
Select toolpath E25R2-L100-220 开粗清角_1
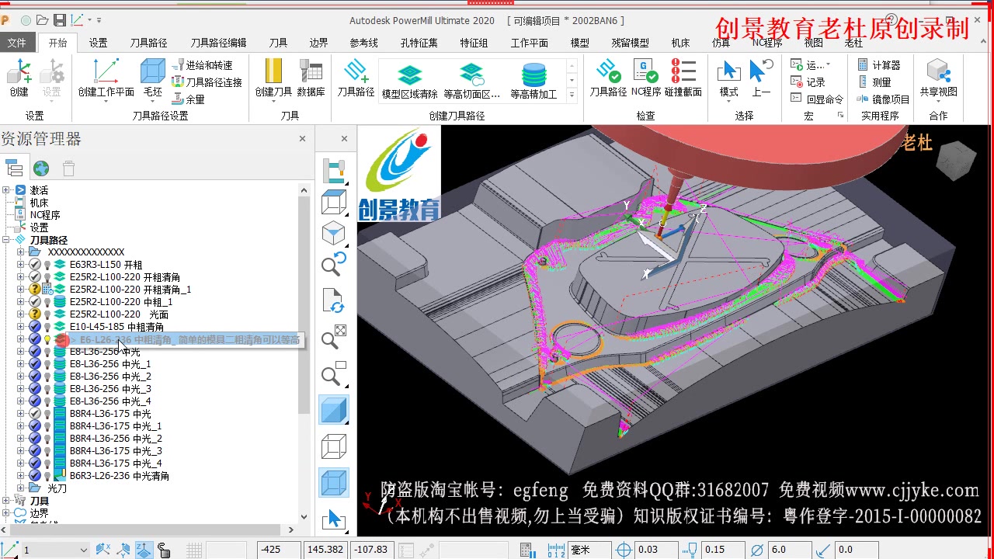point(130,290)
